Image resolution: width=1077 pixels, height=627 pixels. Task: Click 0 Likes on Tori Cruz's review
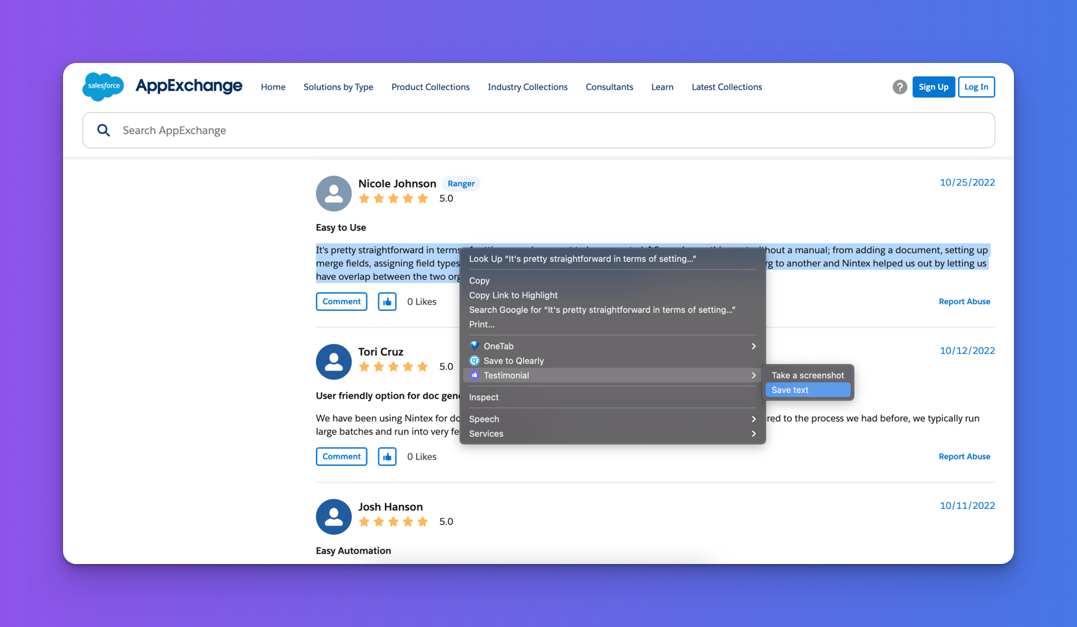[422, 457]
